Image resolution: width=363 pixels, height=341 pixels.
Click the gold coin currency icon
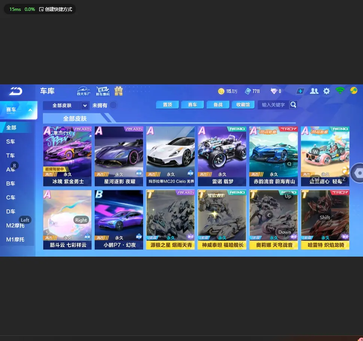(221, 91)
